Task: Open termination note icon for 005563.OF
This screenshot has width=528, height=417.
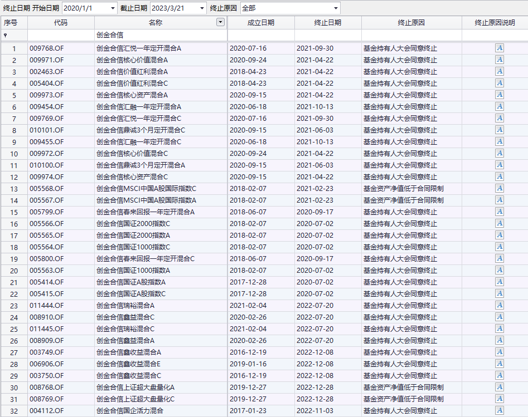Action: pyautogui.click(x=500, y=270)
